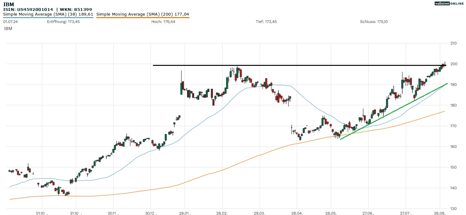Screen dimensions: 466x215
Task: Click the ISIN US4592001014 text
Action: click(28, 10)
